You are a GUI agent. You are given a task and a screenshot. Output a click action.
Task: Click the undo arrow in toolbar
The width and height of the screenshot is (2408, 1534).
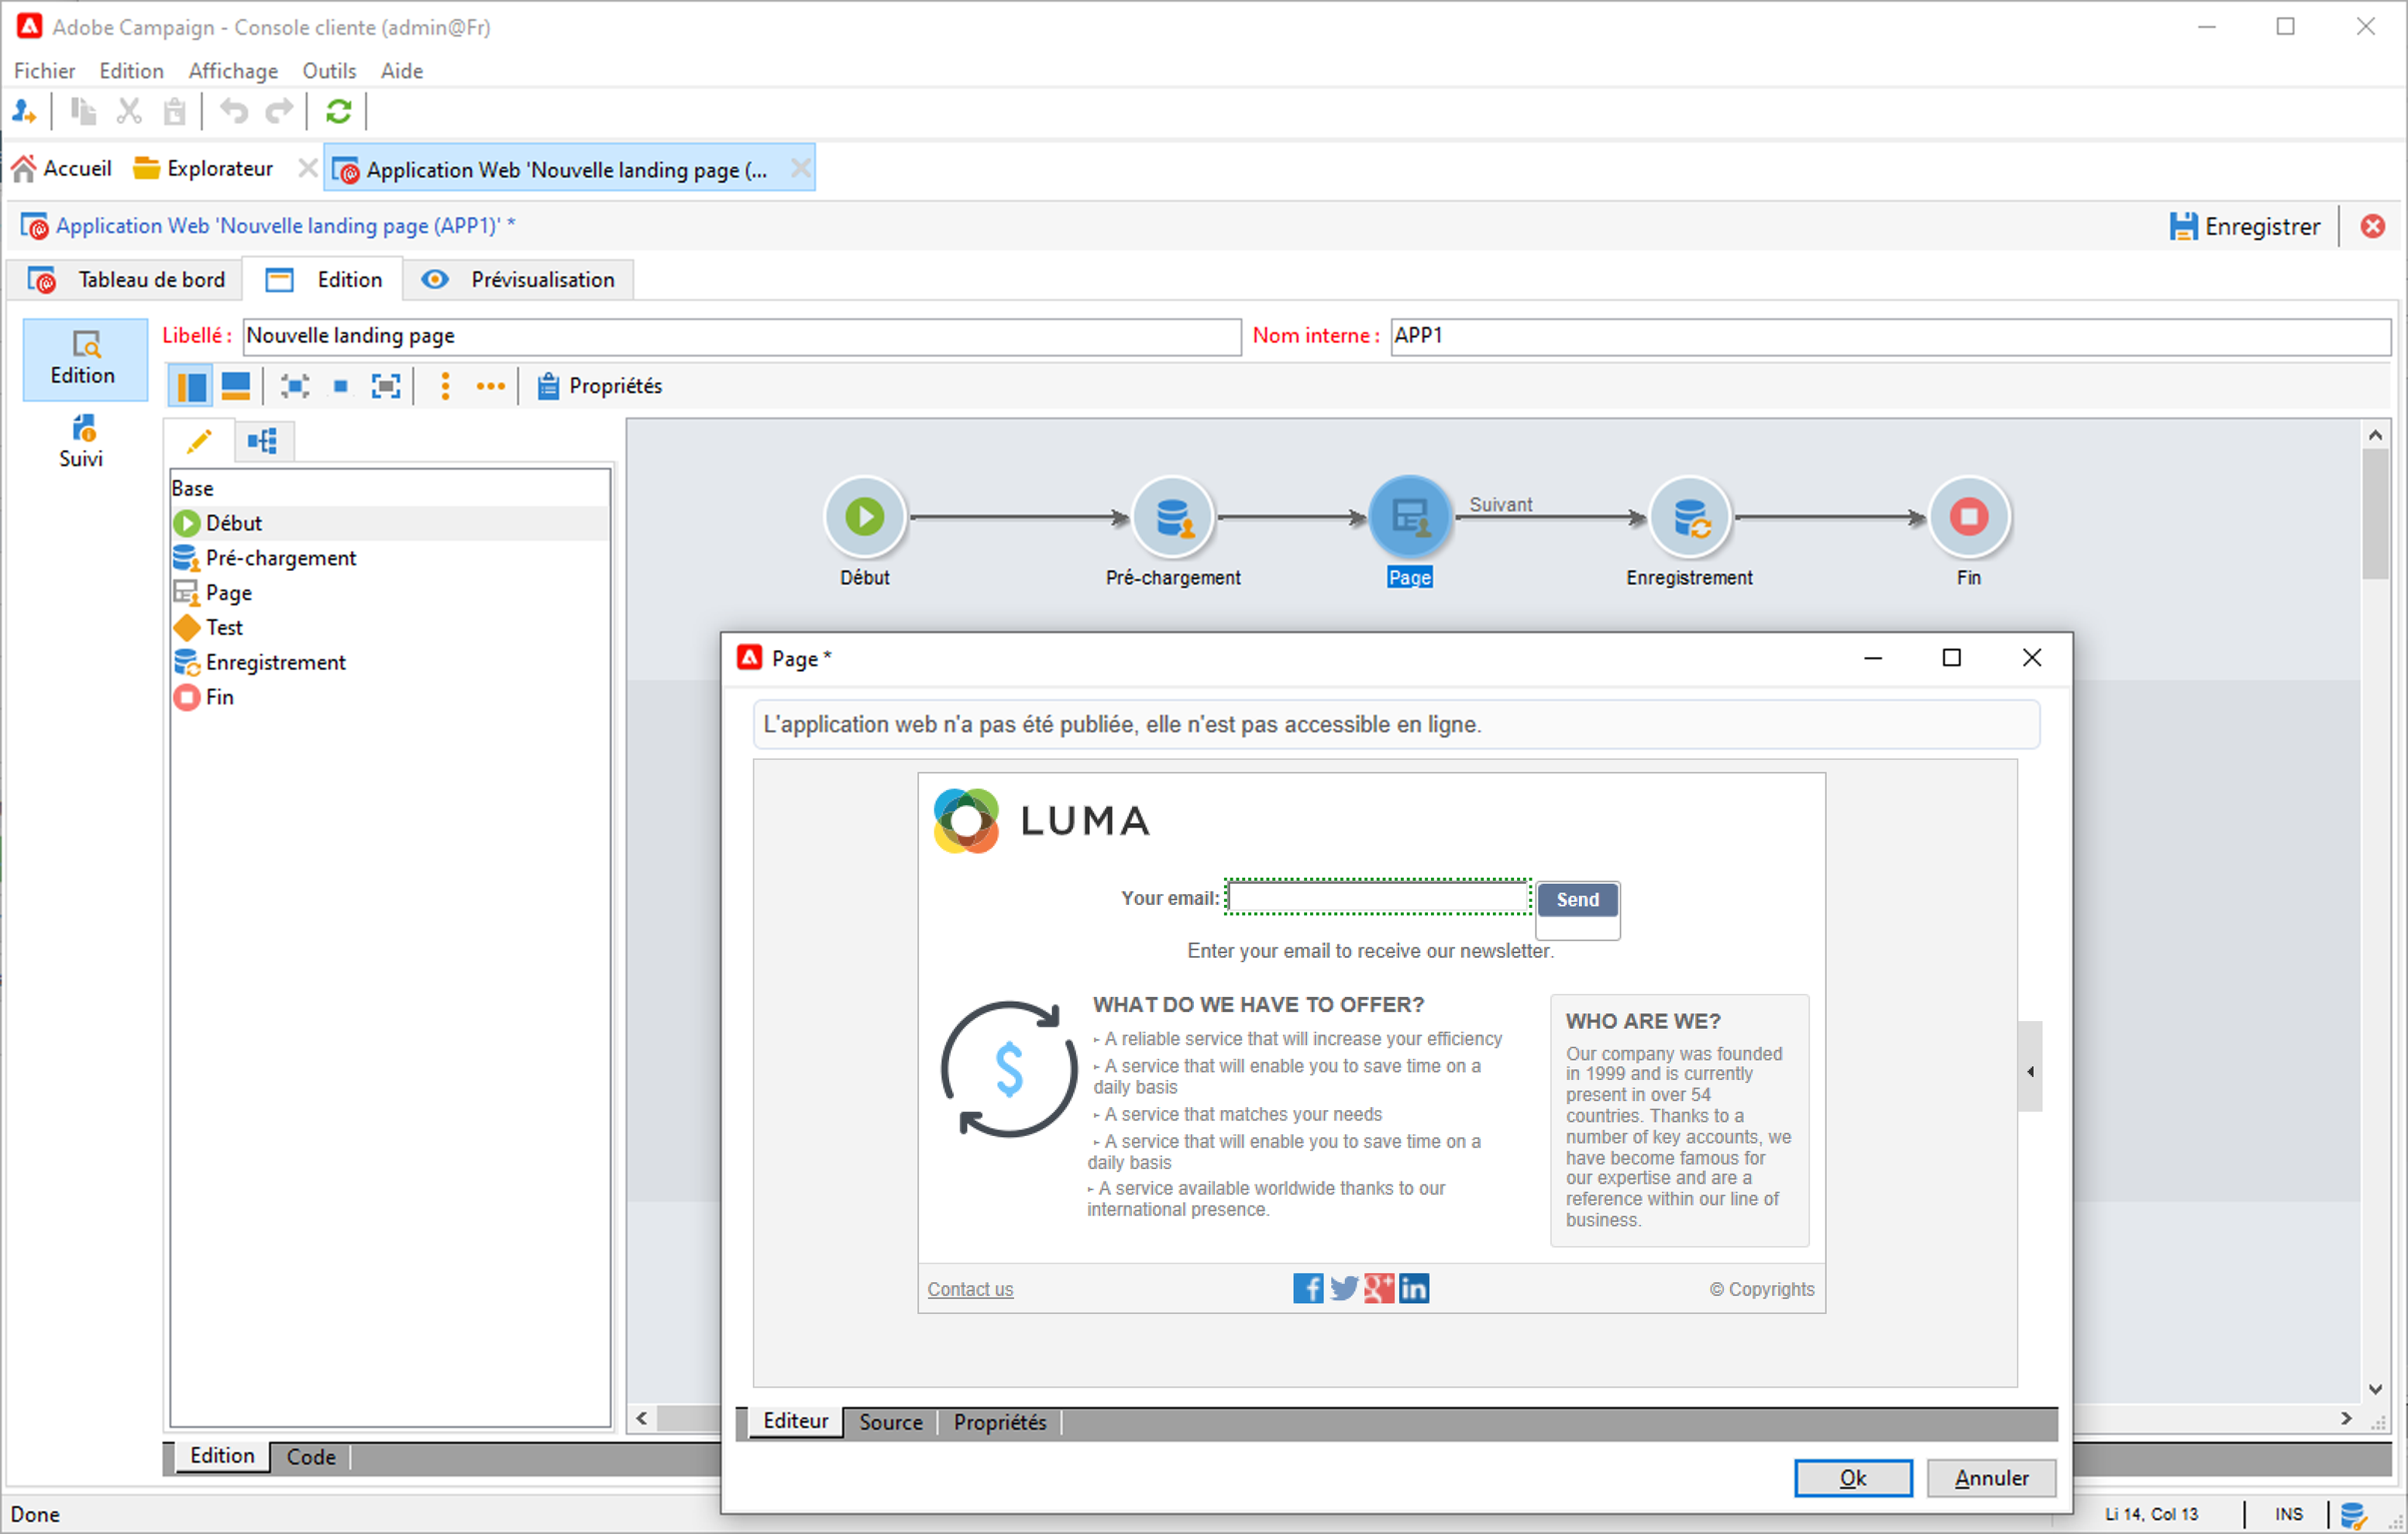pyautogui.click(x=234, y=111)
